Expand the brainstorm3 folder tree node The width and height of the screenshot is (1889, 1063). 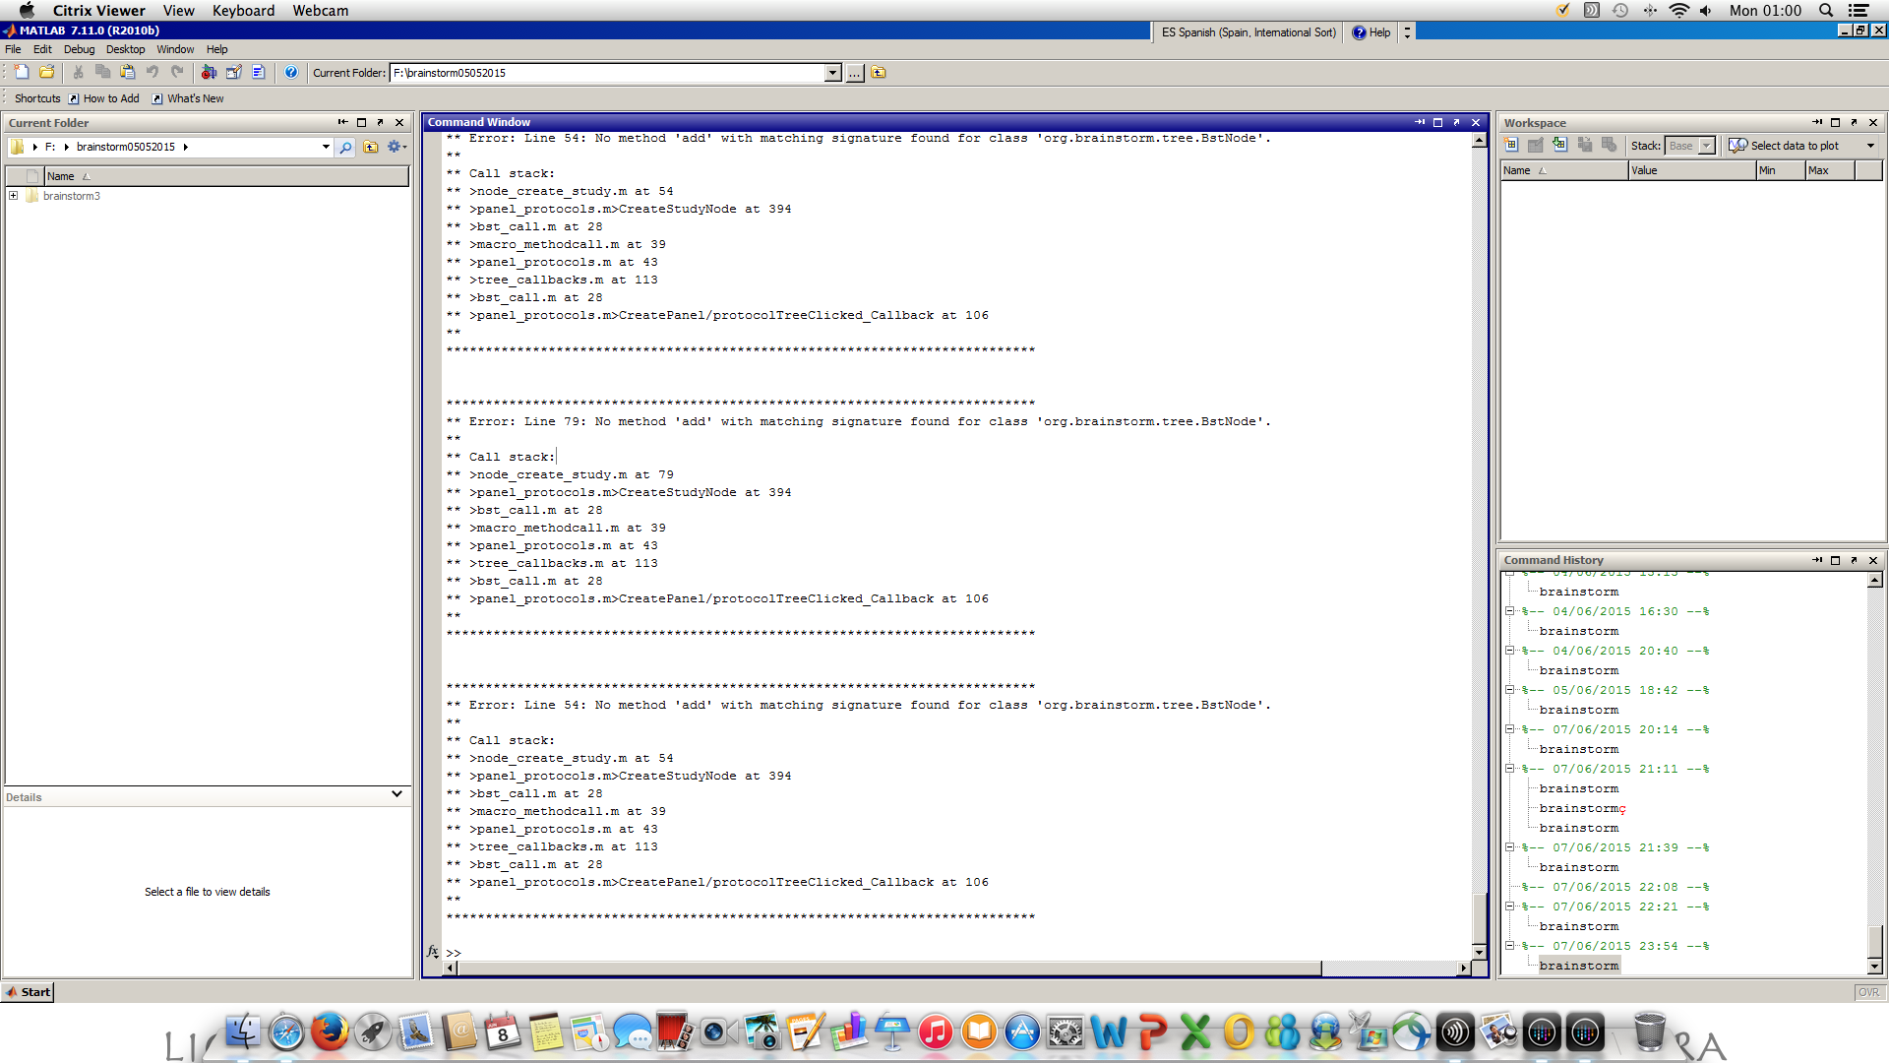[14, 196]
